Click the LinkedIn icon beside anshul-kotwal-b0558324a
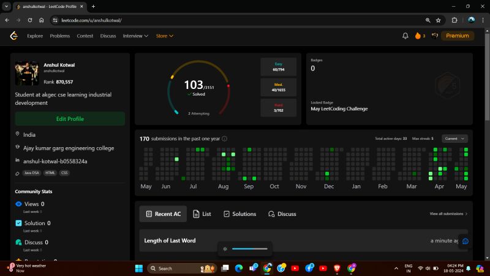Screen dimensions: 490x276 [x=18, y=160]
